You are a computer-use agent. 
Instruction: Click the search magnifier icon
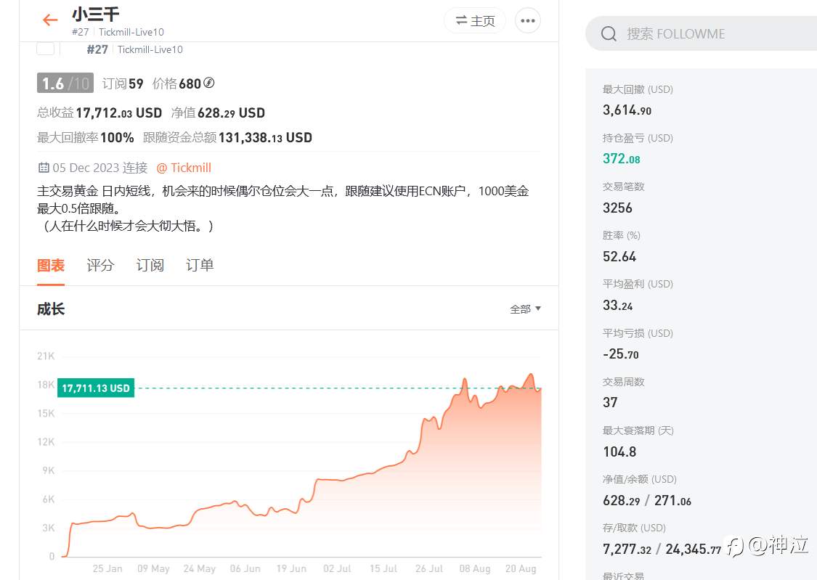click(x=609, y=34)
